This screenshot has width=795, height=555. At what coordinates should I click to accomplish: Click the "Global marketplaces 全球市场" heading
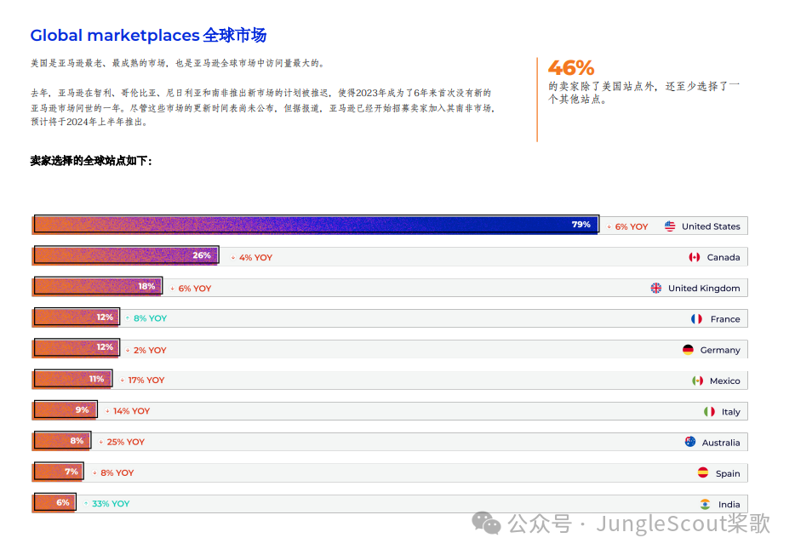(148, 36)
